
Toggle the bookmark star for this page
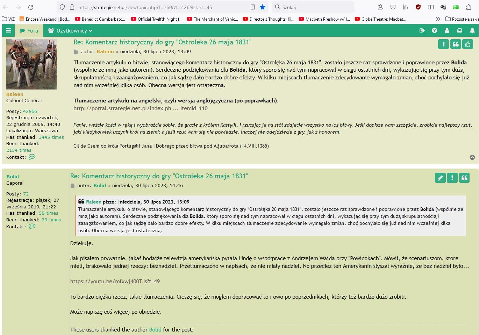click(x=263, y=7)
